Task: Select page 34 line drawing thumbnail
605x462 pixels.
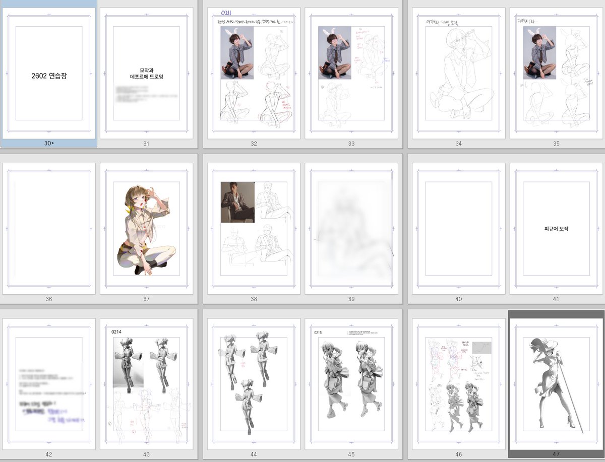Action: point(459,73)
